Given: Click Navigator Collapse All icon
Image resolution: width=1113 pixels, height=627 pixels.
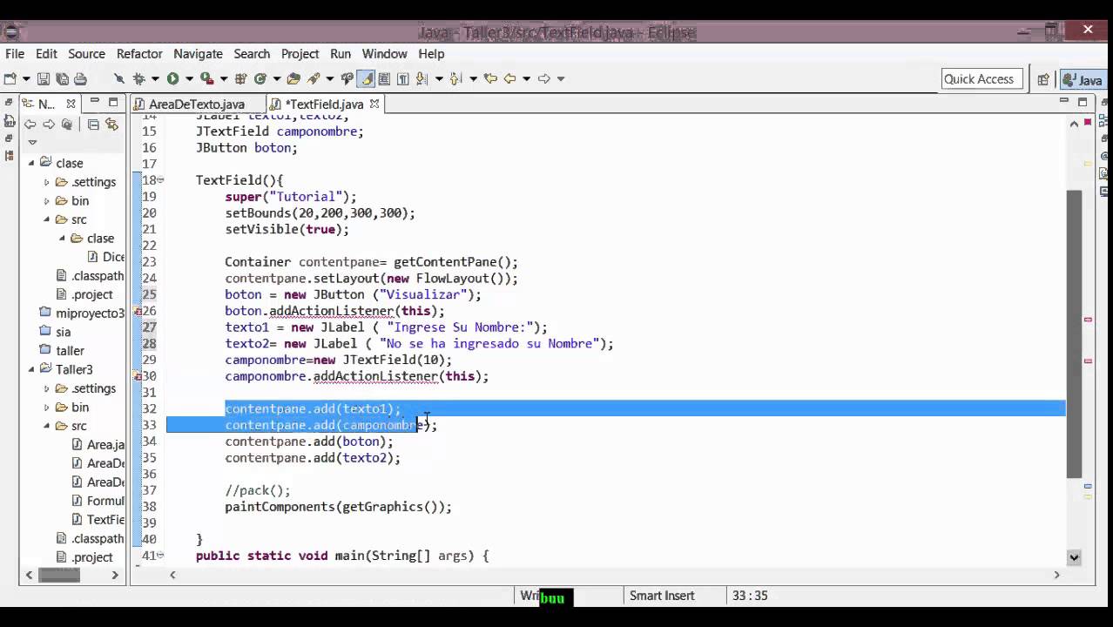Looking at the screenshot, I should 93,125.
